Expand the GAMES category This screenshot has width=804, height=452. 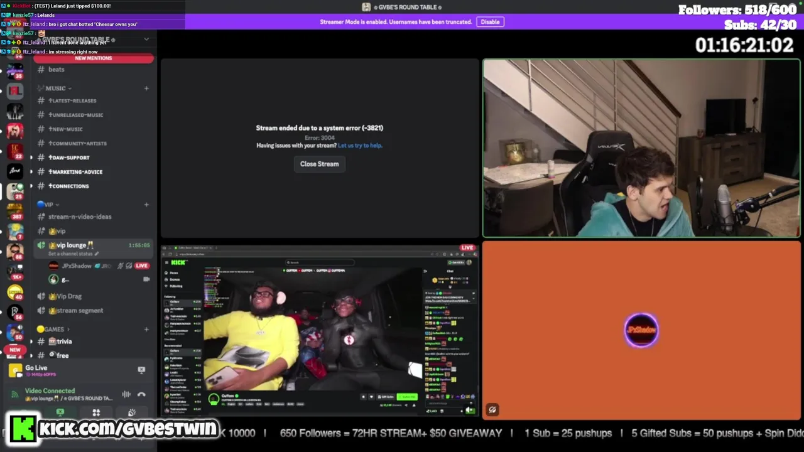click(53, 329)
